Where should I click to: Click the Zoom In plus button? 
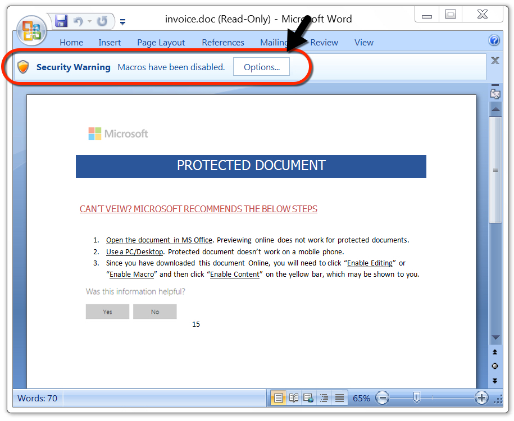pyautogui.click(x=481, y=398)
